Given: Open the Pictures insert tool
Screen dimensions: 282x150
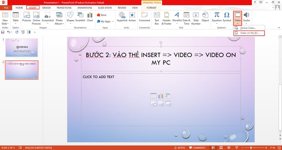Looking at the screenshot, I should pos(27,17).
